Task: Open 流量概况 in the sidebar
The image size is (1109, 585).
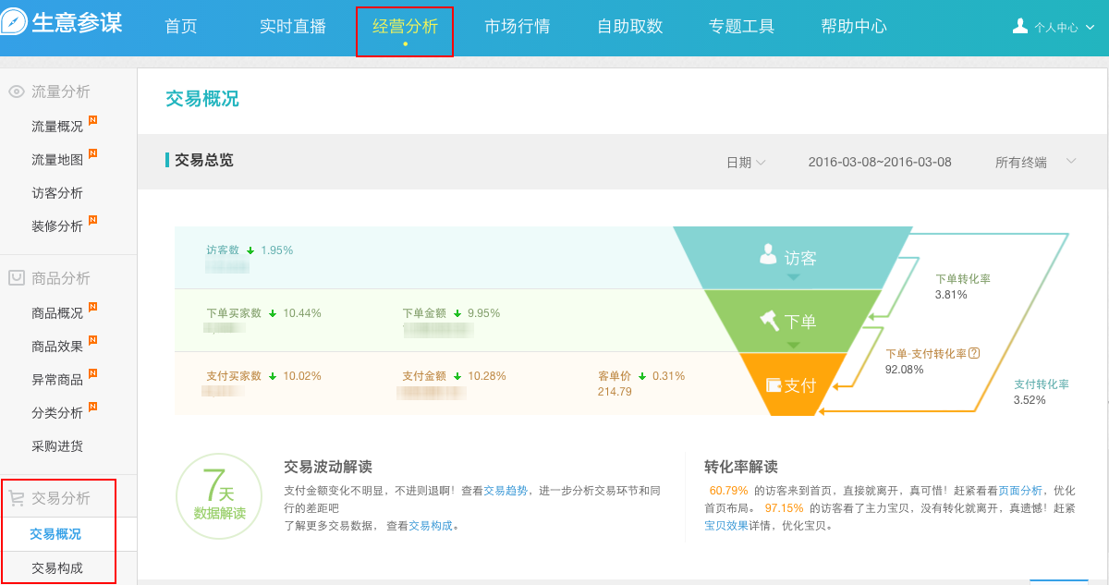Action: [x=57, y=127]
